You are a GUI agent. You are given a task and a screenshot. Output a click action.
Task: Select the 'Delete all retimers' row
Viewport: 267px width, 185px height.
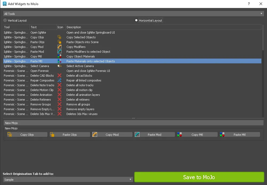(x=132, y=99)
